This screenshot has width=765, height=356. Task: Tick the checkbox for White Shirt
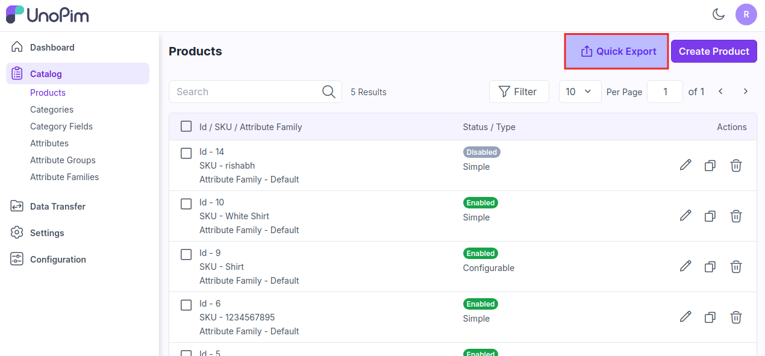tap(186, 204)
